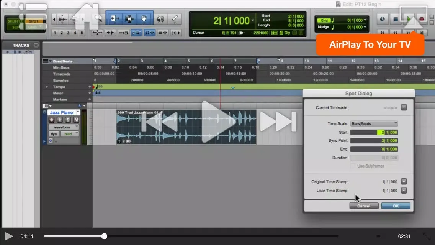
Task: Click the blue clock icon above track
Action: (x=79, y=106)
